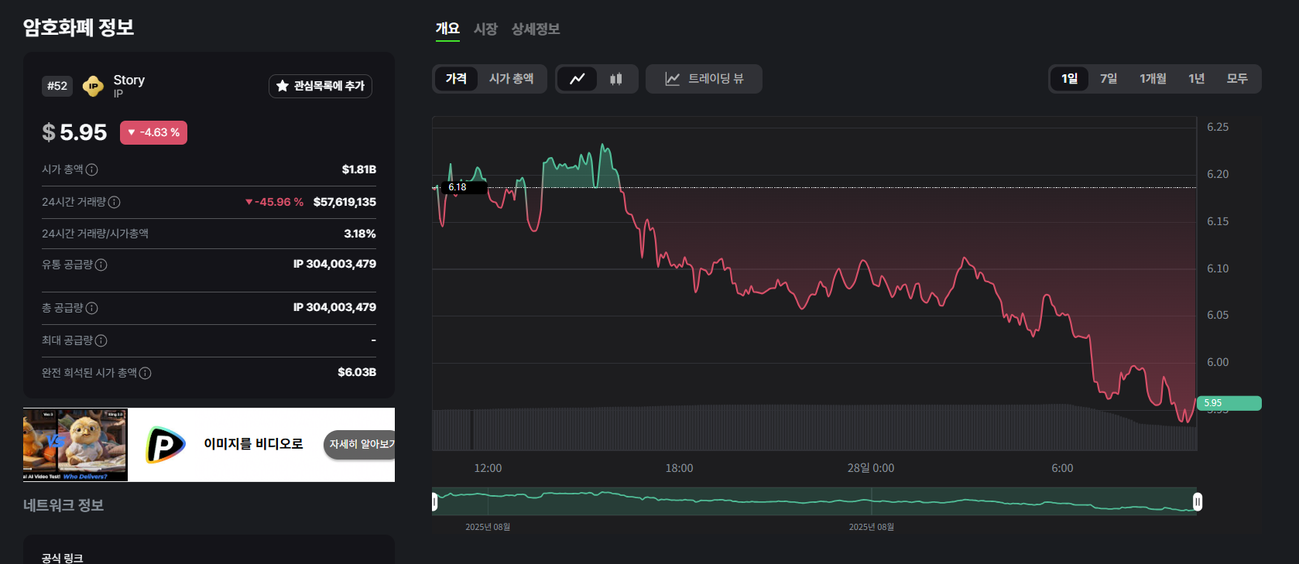Set chart range to 1개월
This screenshot has height=564, width=1299.
tap(1153, 79)
